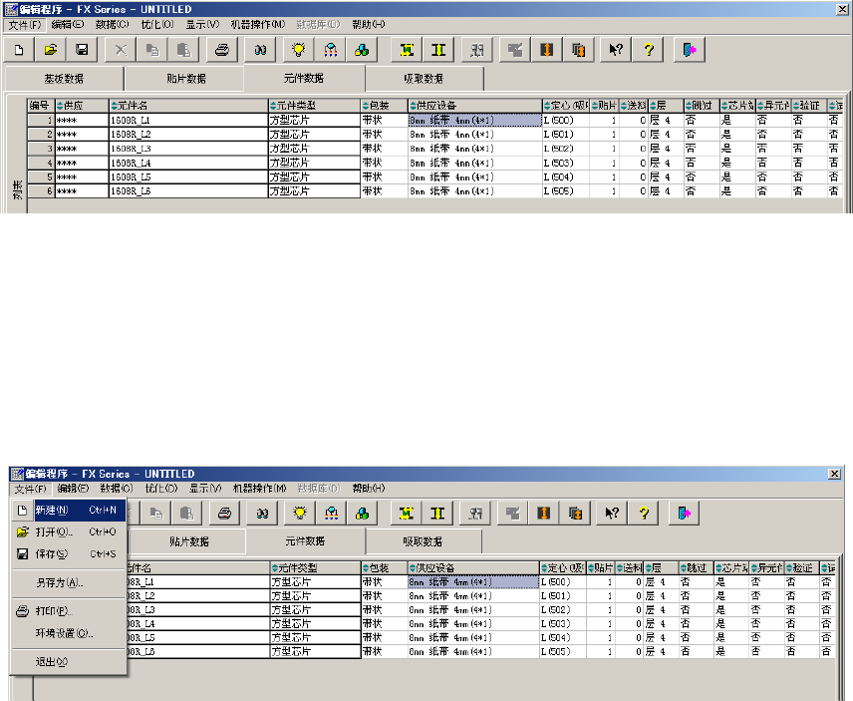Screen dimensions: 853x701
Task: Click the arrow-with-question-mark help icon in the upper window
Action: (x=616, y=50)
